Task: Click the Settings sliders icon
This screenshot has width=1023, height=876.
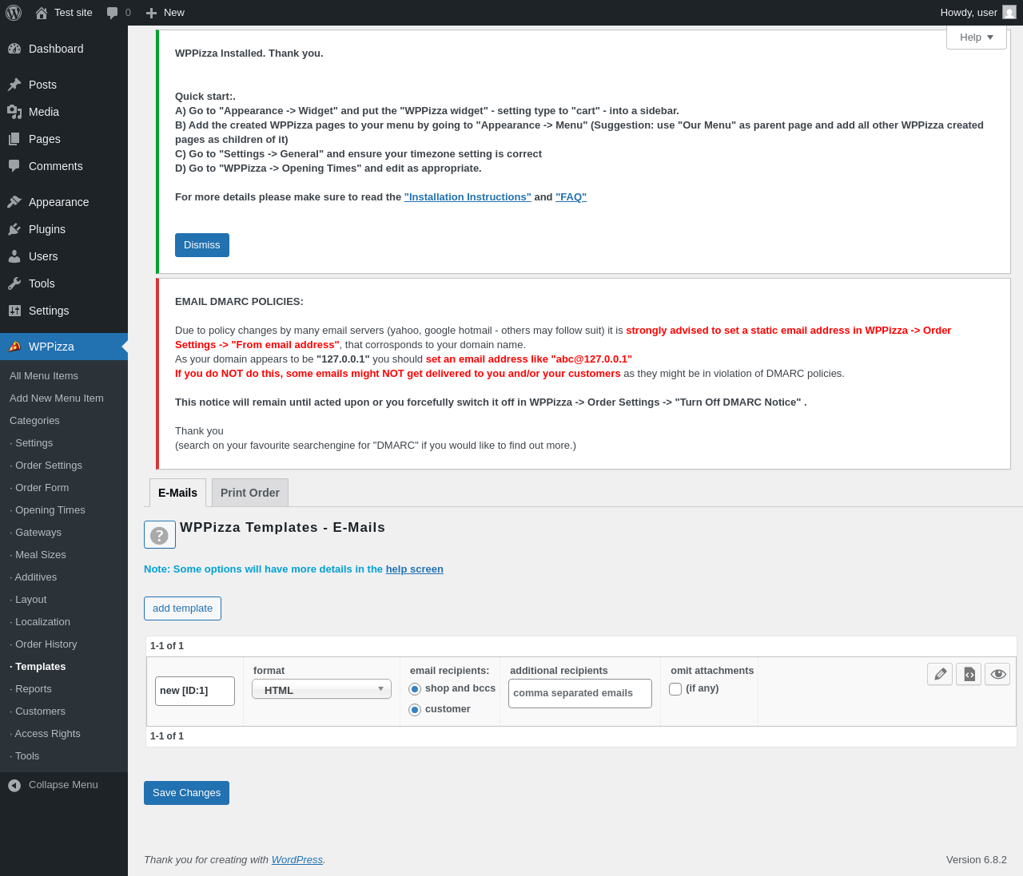Action: (x=14, y=311)
